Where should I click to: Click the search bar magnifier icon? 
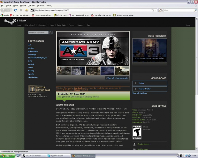pos(195,10)
